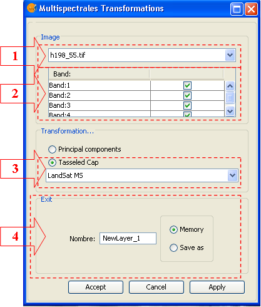
Task: Open the LandSat MS sensor dropdown
Action: coord(142,175)
